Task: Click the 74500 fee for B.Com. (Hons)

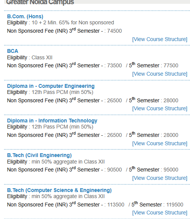Action: tap(114, 31)
